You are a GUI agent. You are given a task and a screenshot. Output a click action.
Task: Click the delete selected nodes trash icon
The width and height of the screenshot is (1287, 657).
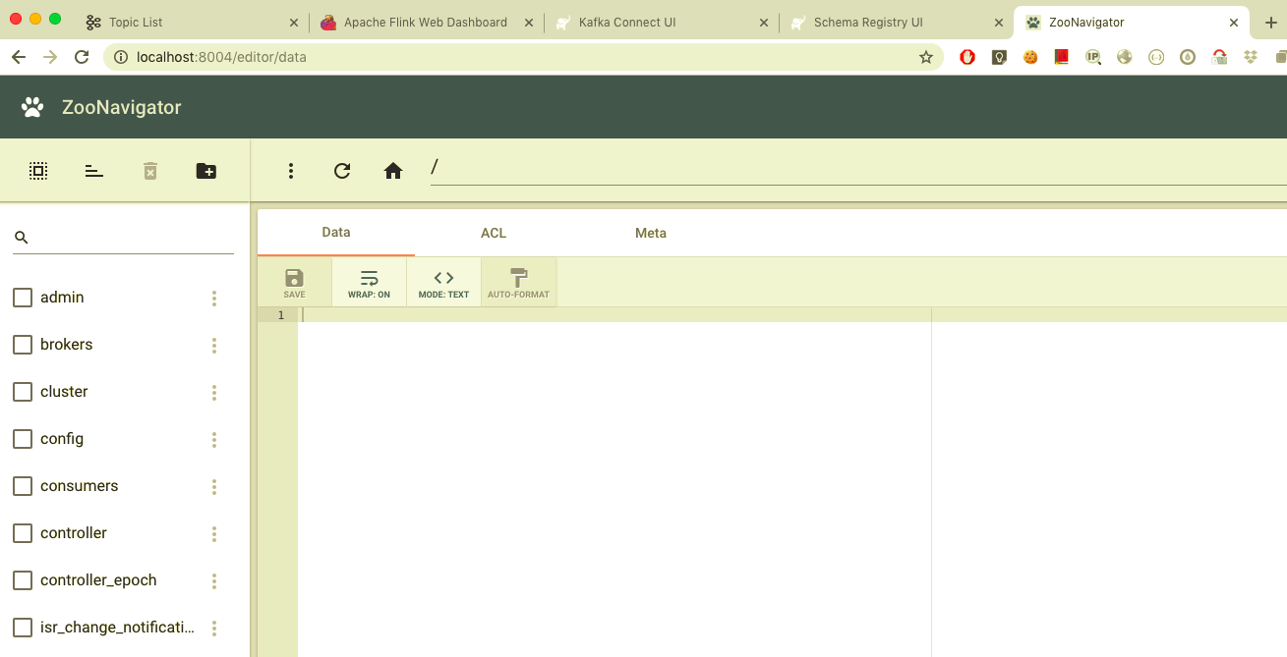point(150,171)
